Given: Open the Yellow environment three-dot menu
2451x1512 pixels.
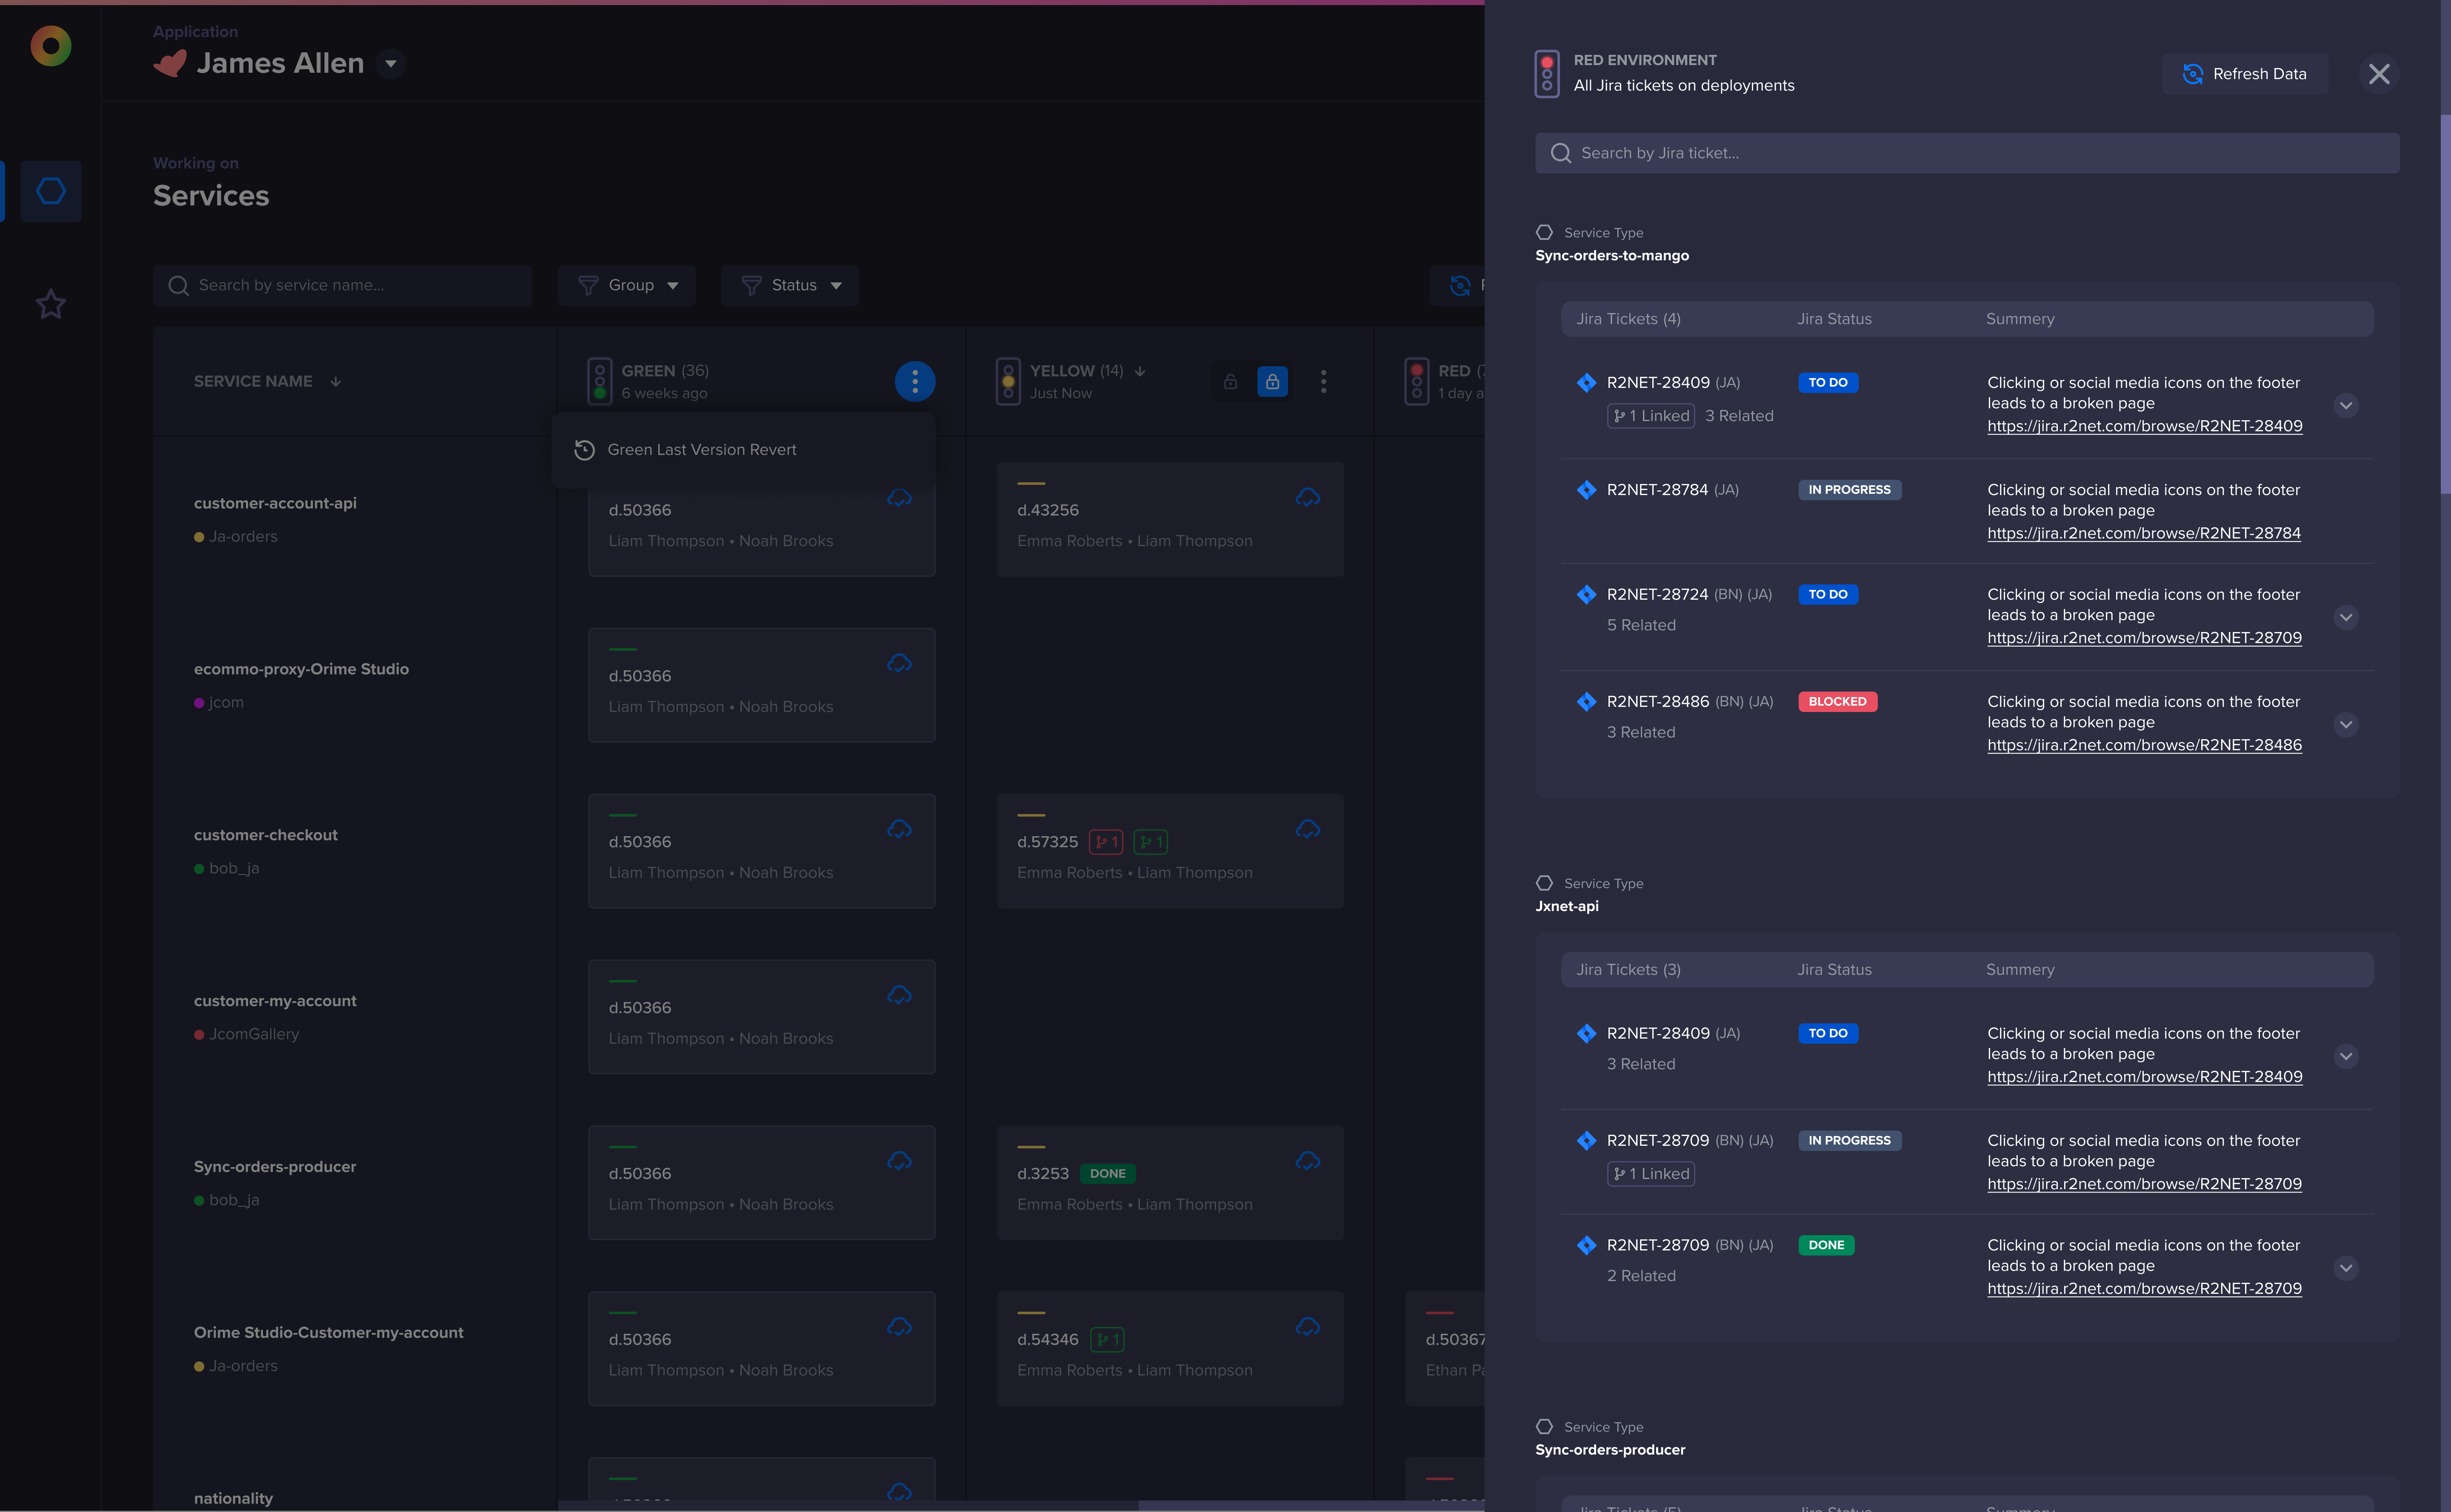Looking at the screenshot, I should click(x=1323, y=381).
